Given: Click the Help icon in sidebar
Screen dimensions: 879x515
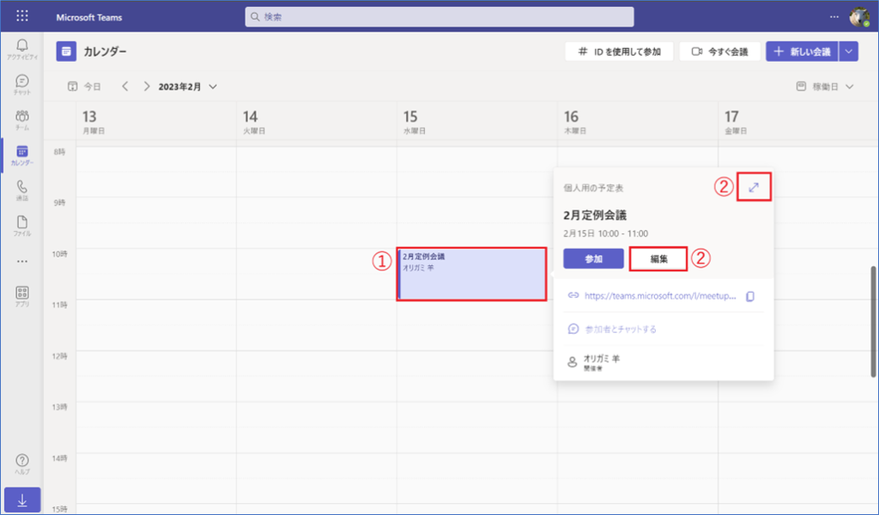Looking at the screenshot, I should coord(22,464).
